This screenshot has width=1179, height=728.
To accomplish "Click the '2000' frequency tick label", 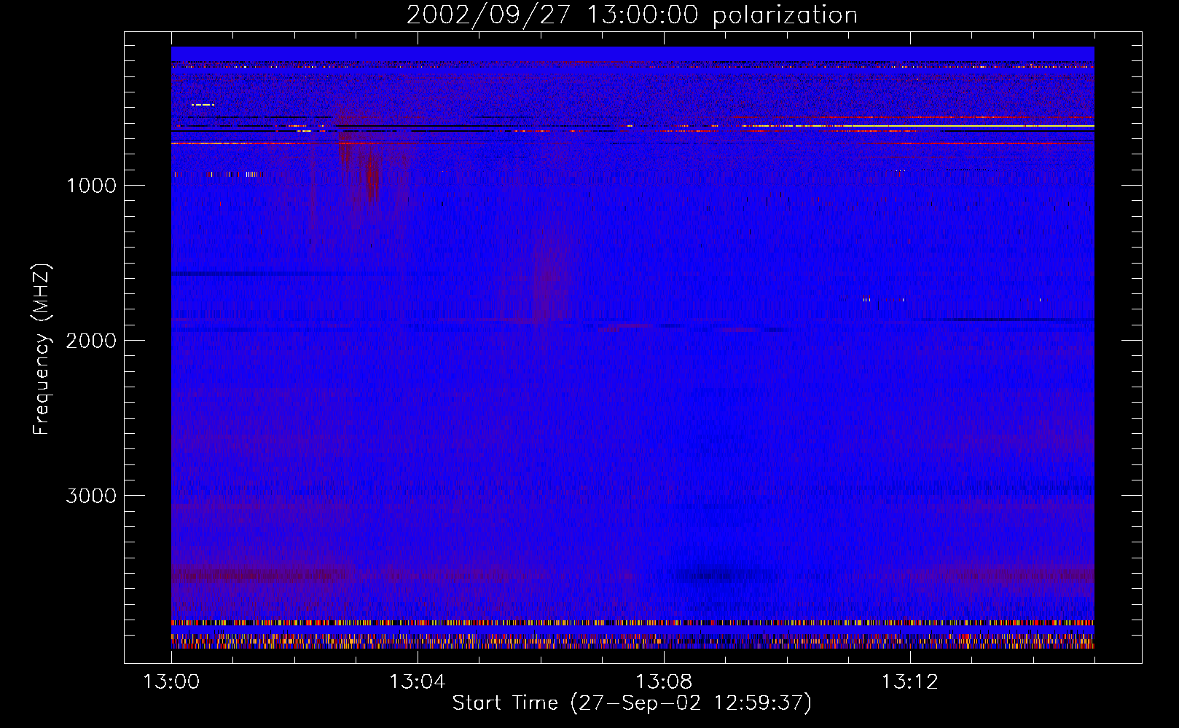I will 91,340.
